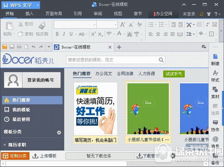Toggle italic formatting I
This screenshot has width=224, height=167.
(x=64, y=34)
